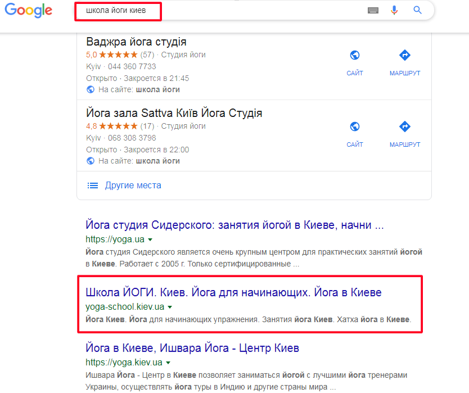Click globe icon next to Ваджра 'На сайте'
The width and height of the screenshot is (469, 393).
pyautogui.click(x=91, y=89)
